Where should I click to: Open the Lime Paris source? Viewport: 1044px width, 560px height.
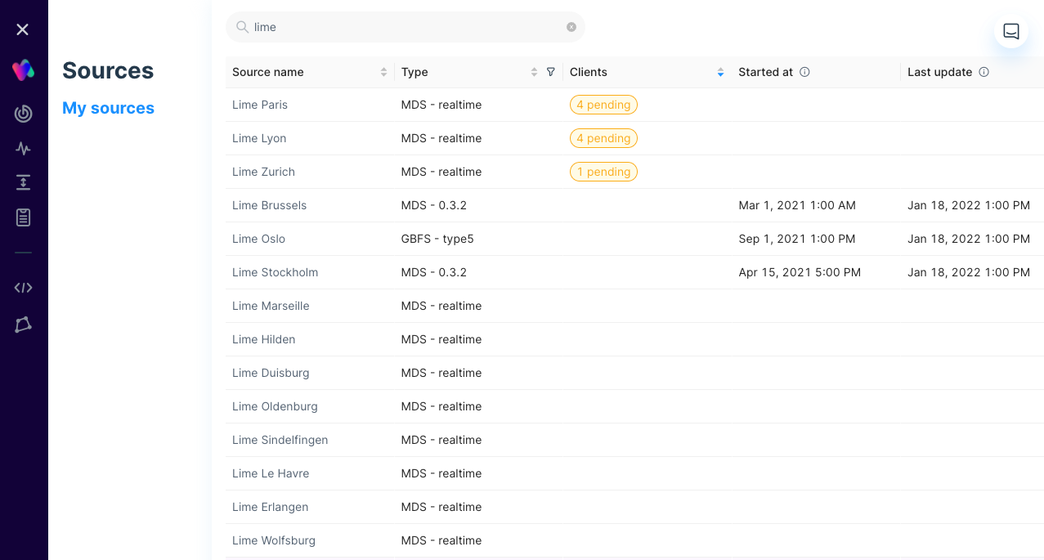[x=260, y=105]
